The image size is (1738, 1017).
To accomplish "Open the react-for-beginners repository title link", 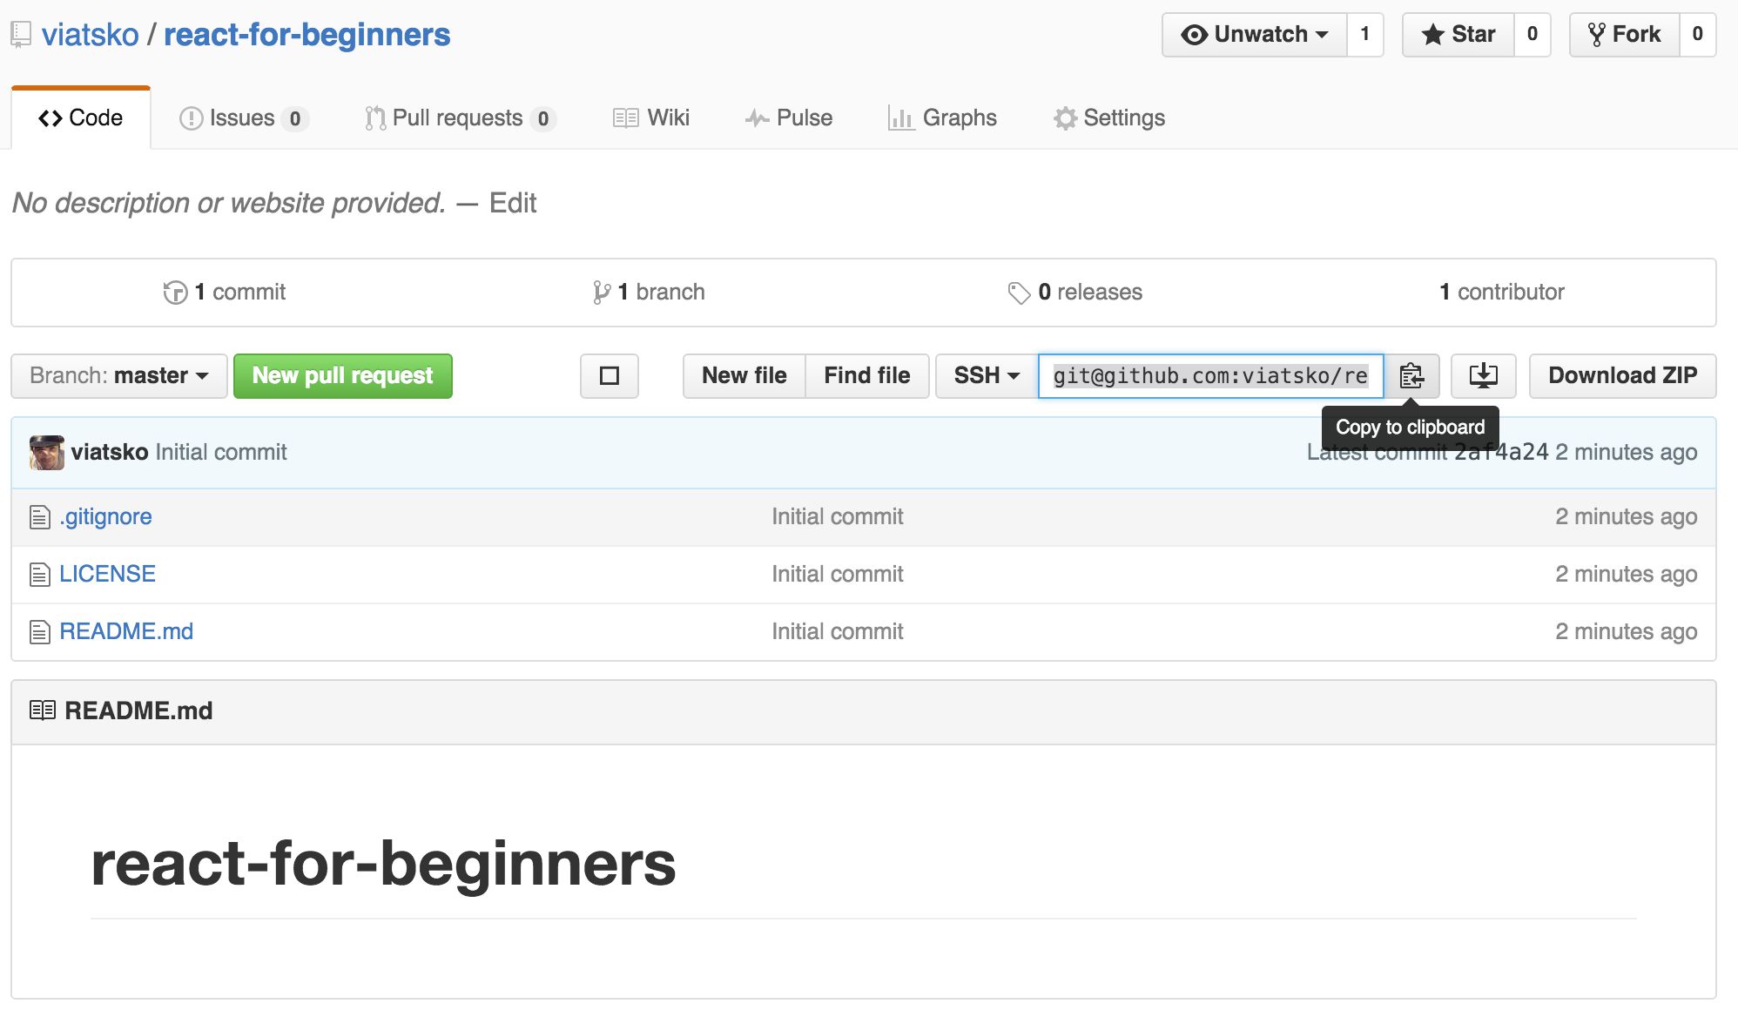I will click(x=307, y=35).
